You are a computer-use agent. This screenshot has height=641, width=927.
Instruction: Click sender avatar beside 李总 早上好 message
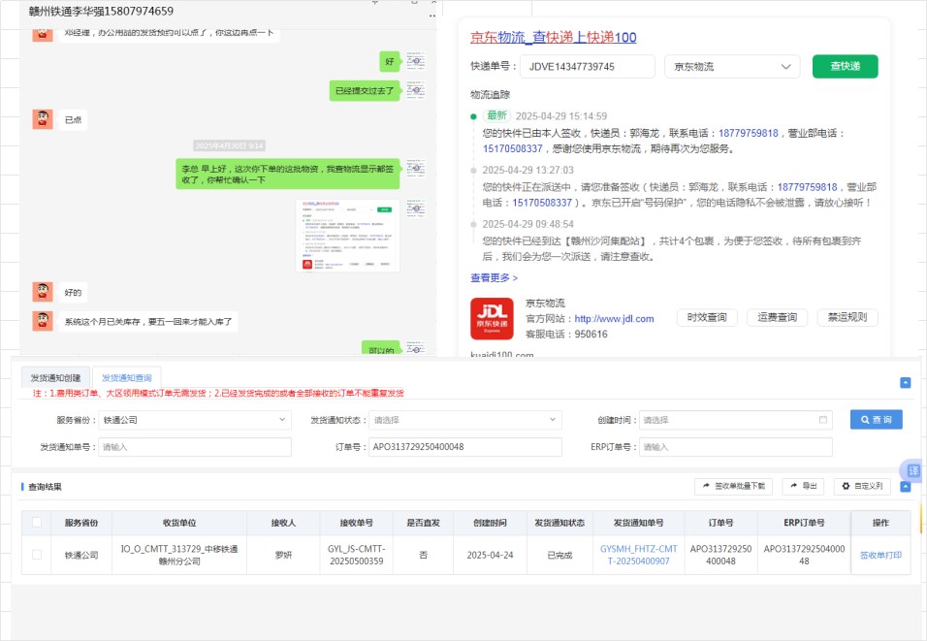tap(416, 169)
